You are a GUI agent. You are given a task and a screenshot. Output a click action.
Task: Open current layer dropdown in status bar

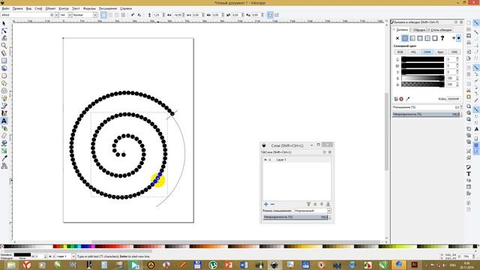coord(73,256)
